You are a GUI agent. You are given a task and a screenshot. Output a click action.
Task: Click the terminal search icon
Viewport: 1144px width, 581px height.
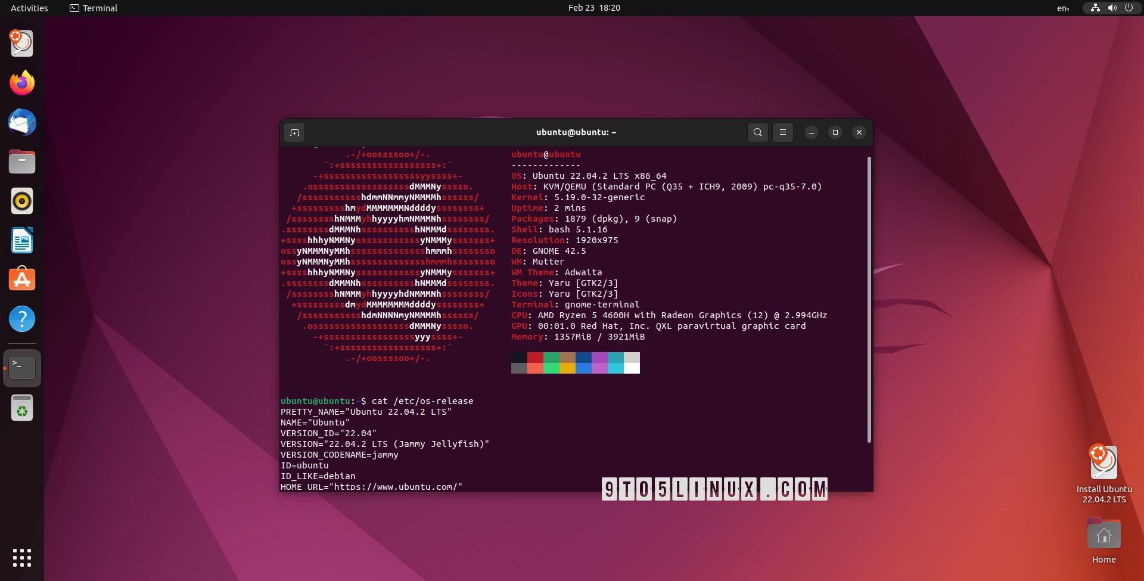757,132
